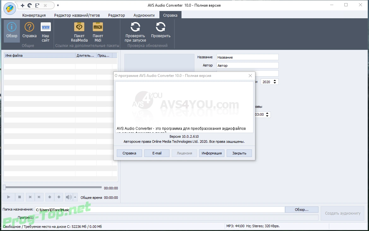This screenshot has width=369, height=231.
Task: Click the move file up arrow button
Action: pyautogui.click(x=50, y=197)
